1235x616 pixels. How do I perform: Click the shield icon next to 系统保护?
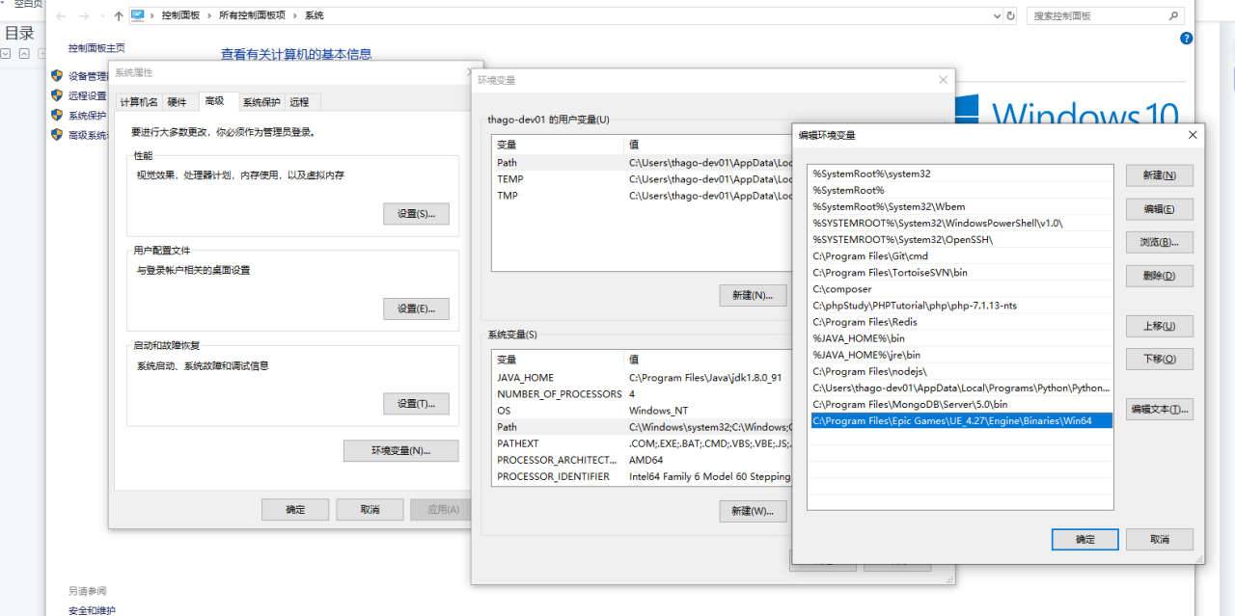[x=57, y=115]
